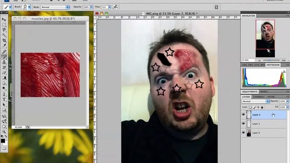Toggle Quick Mask mode icon
The height and width of the screenshot is (163, 290).
click(4, 149)
